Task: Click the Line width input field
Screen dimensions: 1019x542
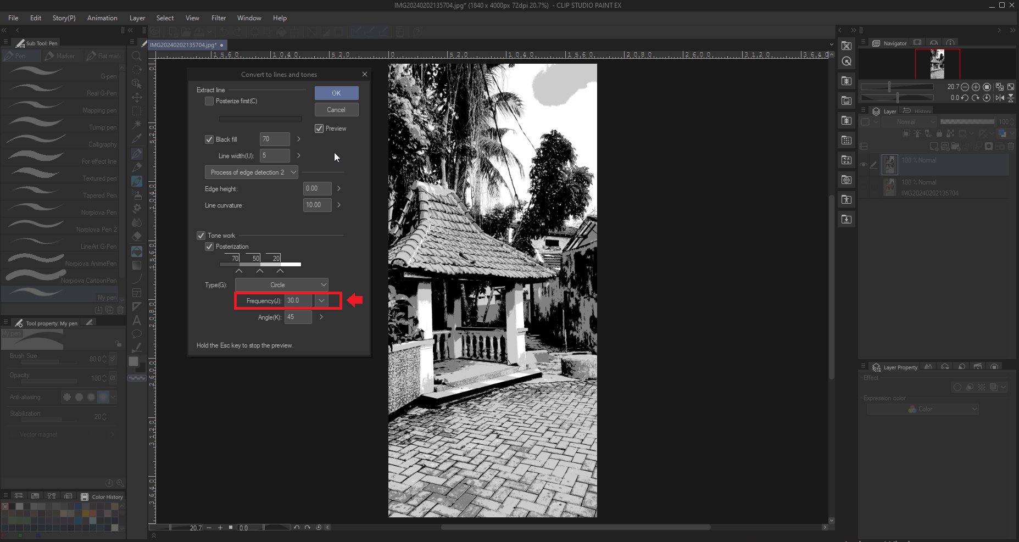Action: click(x=274, y=156)
